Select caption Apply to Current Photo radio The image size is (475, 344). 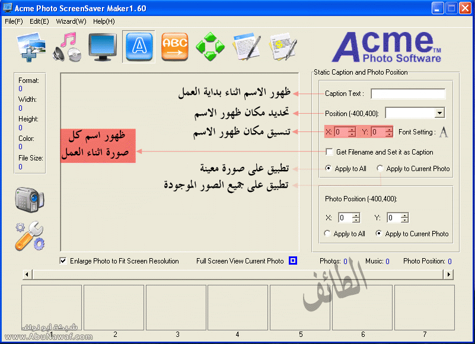tap(380, 169)
